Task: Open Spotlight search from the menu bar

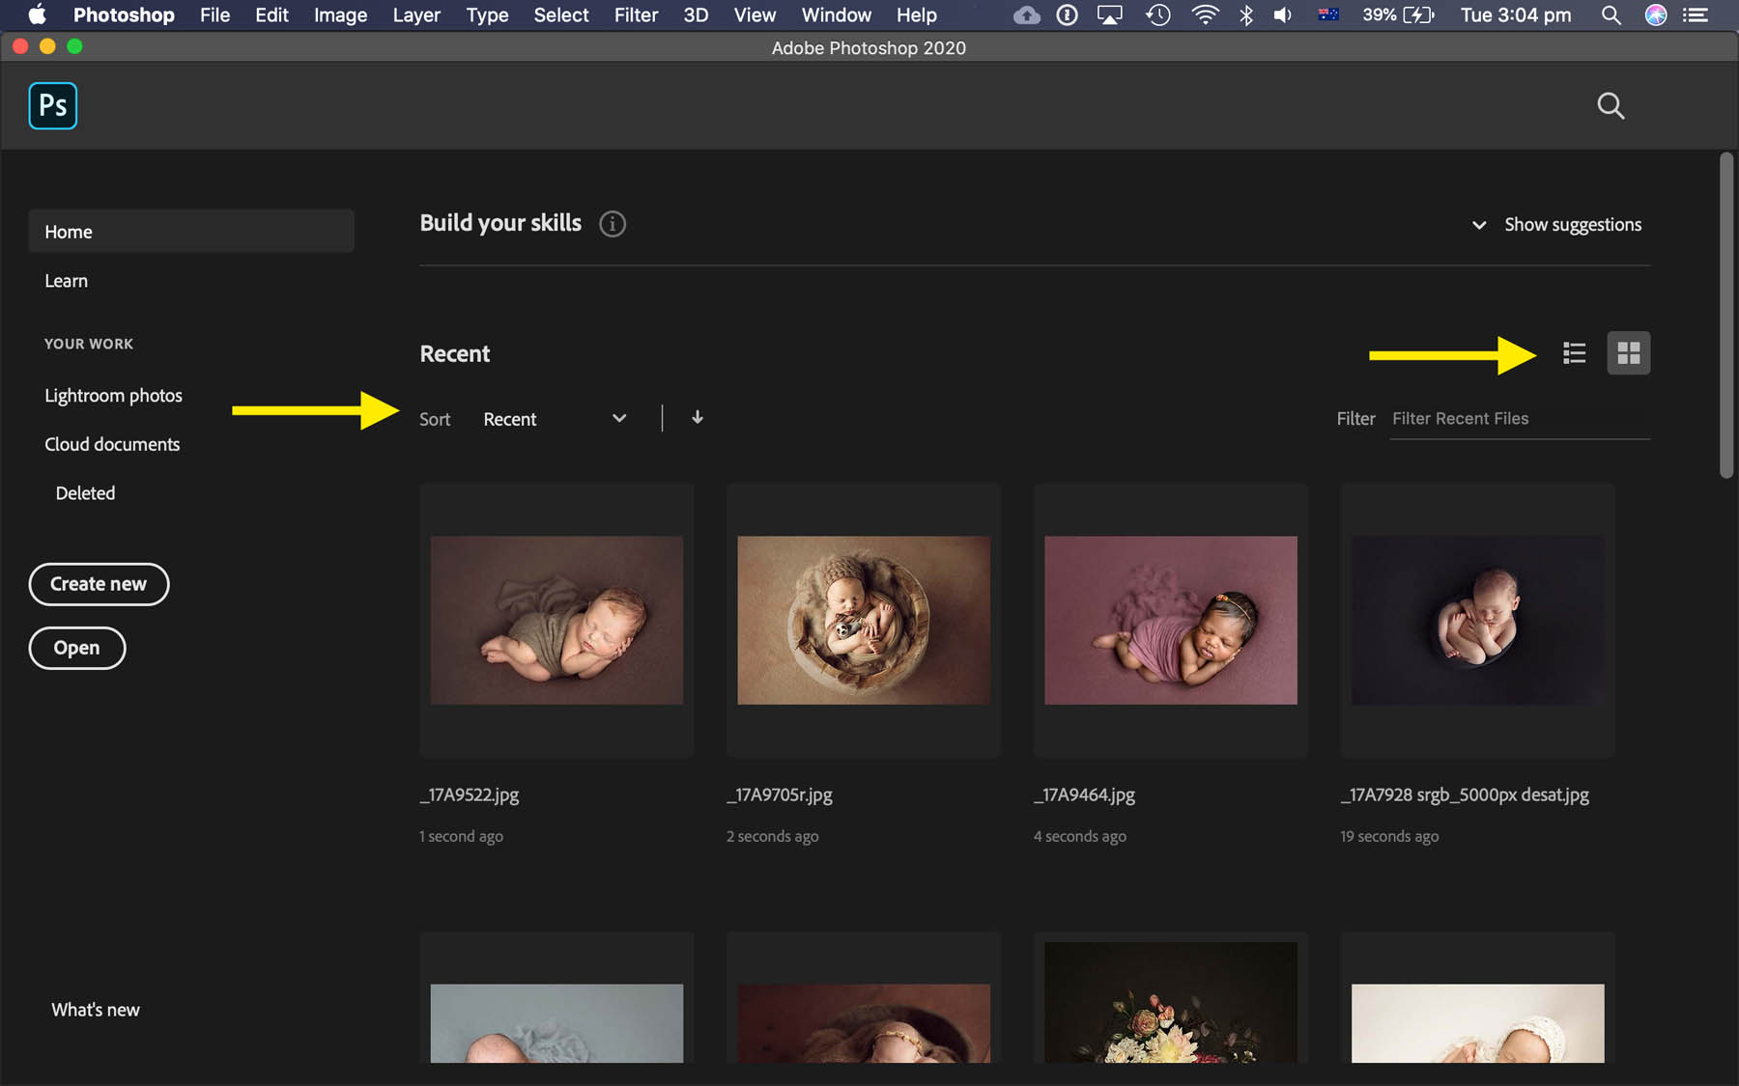Action: (x=1610, y=14)
